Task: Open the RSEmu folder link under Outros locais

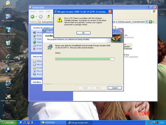Action: tap(39, 61)
